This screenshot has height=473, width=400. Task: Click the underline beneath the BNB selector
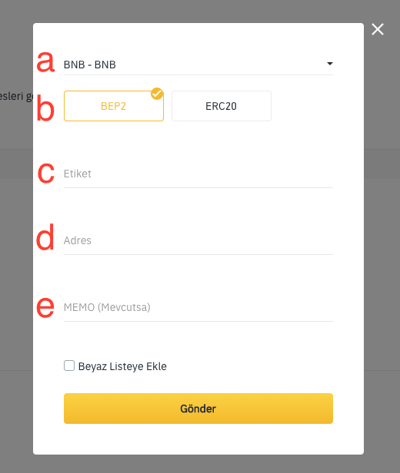tap(198, 74)
